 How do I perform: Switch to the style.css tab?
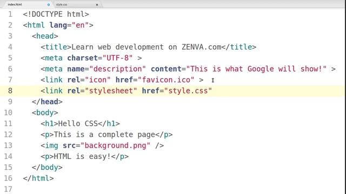(x=62, y=4)
